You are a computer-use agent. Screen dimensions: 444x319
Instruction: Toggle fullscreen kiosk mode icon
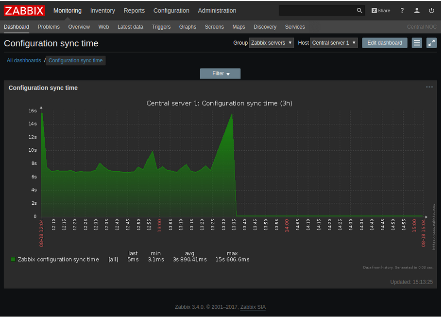click(x=431, y=43)
